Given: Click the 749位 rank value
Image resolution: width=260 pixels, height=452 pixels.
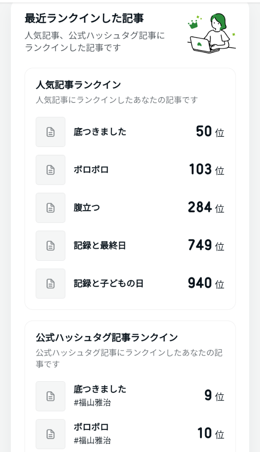Looking at the screenshot, I should [x=206, y=245].
